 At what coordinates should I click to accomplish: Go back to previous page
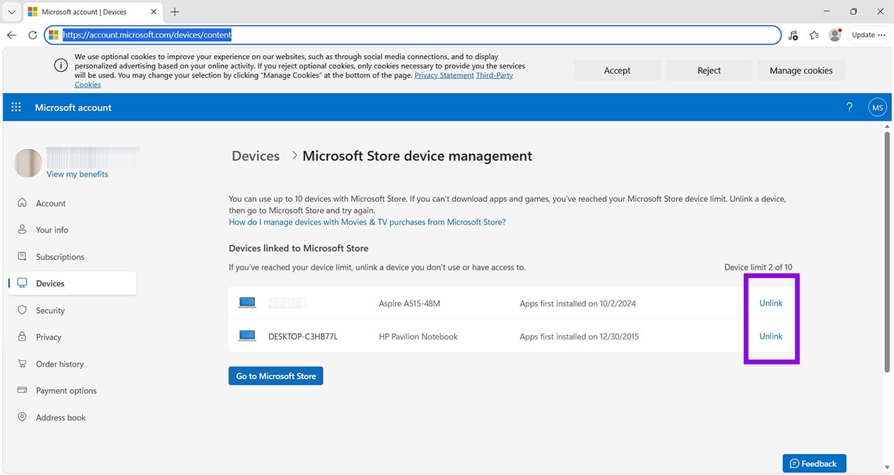[12, 35]
